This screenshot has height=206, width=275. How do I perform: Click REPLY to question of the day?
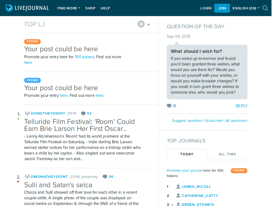tap(241, 106)
